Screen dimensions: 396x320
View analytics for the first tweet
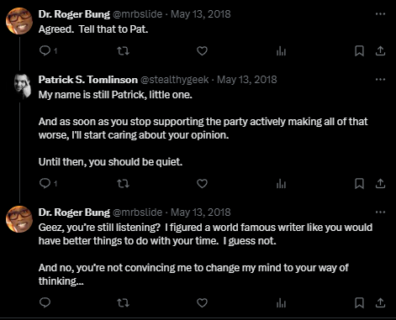[x=281, y=51]
